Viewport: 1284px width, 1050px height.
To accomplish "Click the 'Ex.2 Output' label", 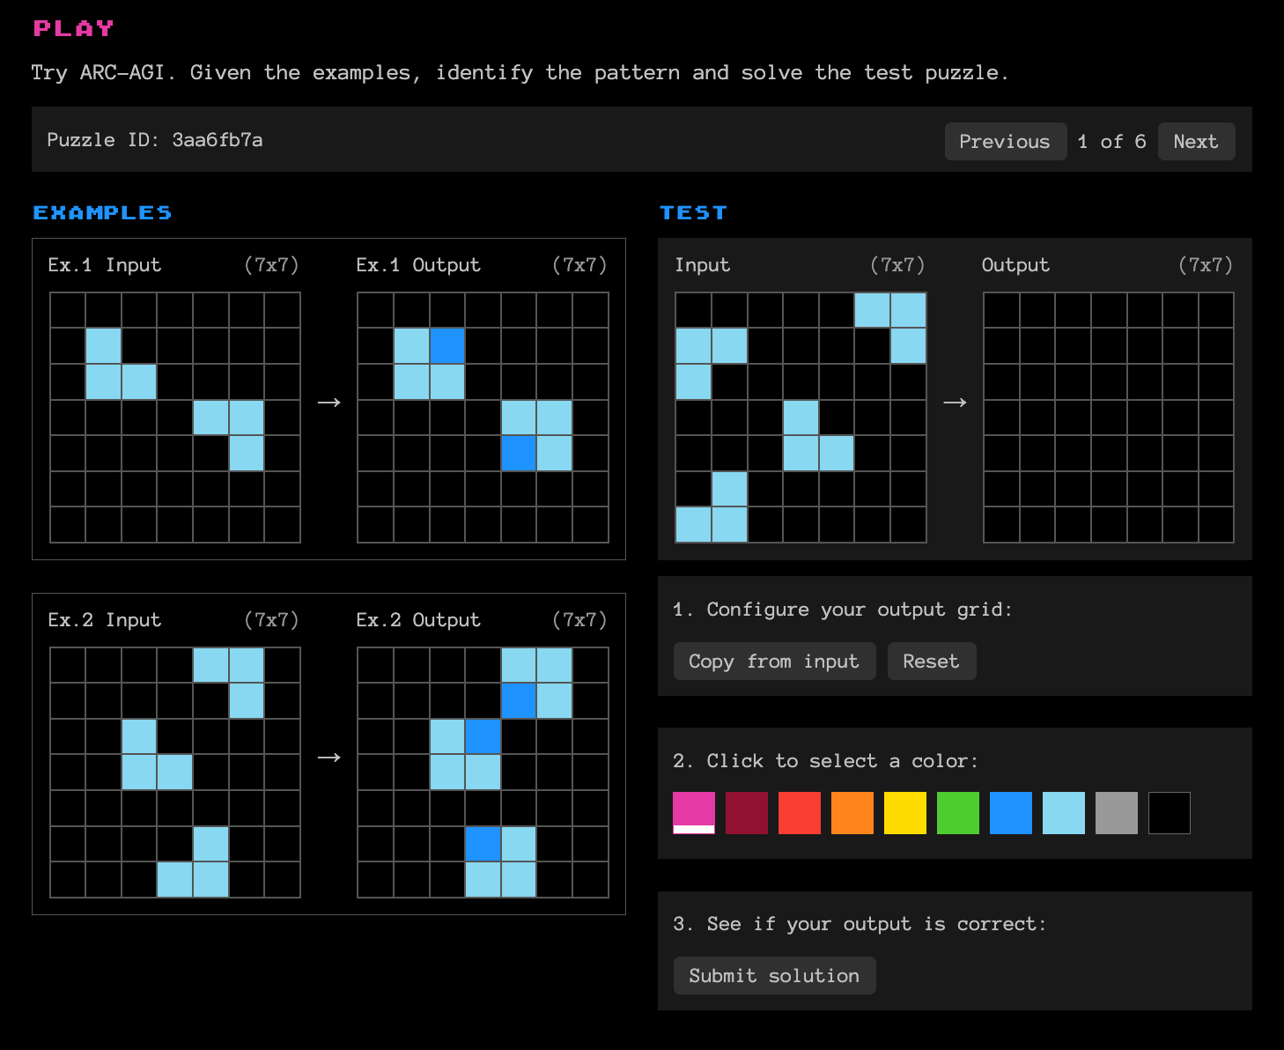I will [x=418, y=620].
